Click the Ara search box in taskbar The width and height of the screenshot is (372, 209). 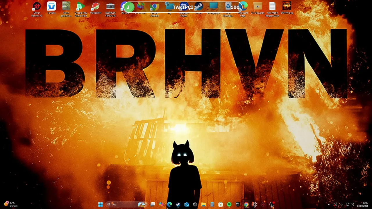click(126, 204)
